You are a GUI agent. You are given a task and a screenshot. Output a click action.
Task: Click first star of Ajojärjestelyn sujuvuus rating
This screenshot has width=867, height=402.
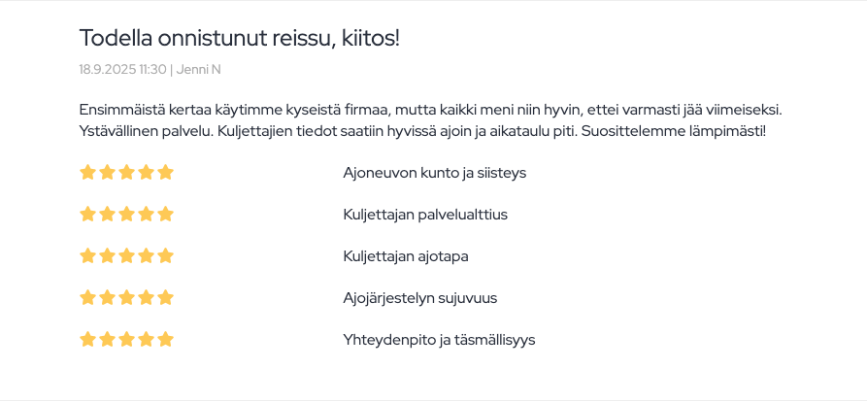click(x=87, y=298)
